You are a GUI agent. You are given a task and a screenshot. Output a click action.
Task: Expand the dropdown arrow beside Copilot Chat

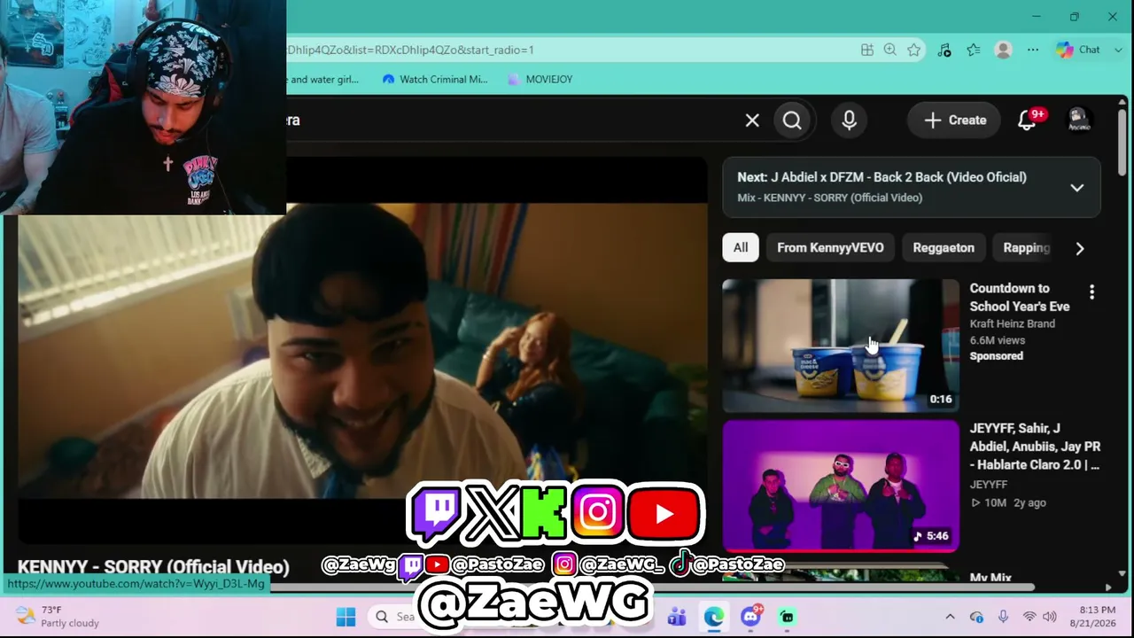click(x=1120, y=50)
